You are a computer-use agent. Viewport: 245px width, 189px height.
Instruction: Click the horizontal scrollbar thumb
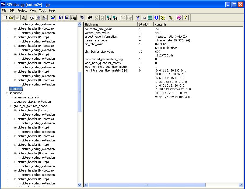147,185
